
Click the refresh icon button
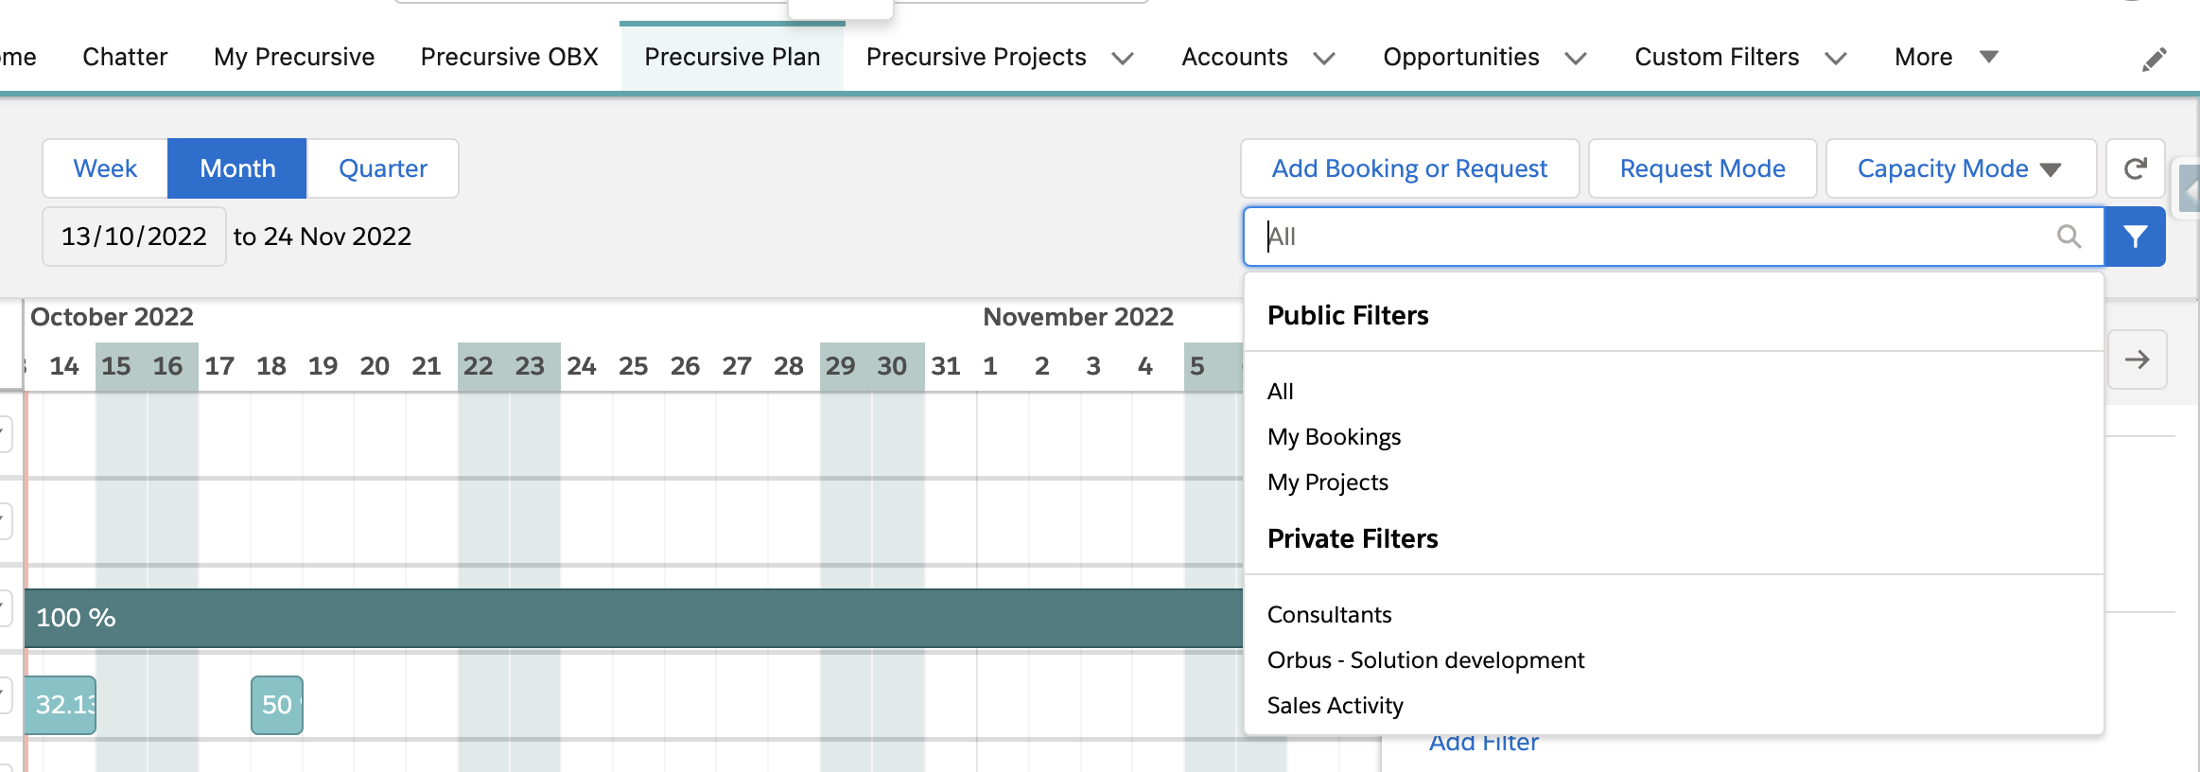(2136, 168)
